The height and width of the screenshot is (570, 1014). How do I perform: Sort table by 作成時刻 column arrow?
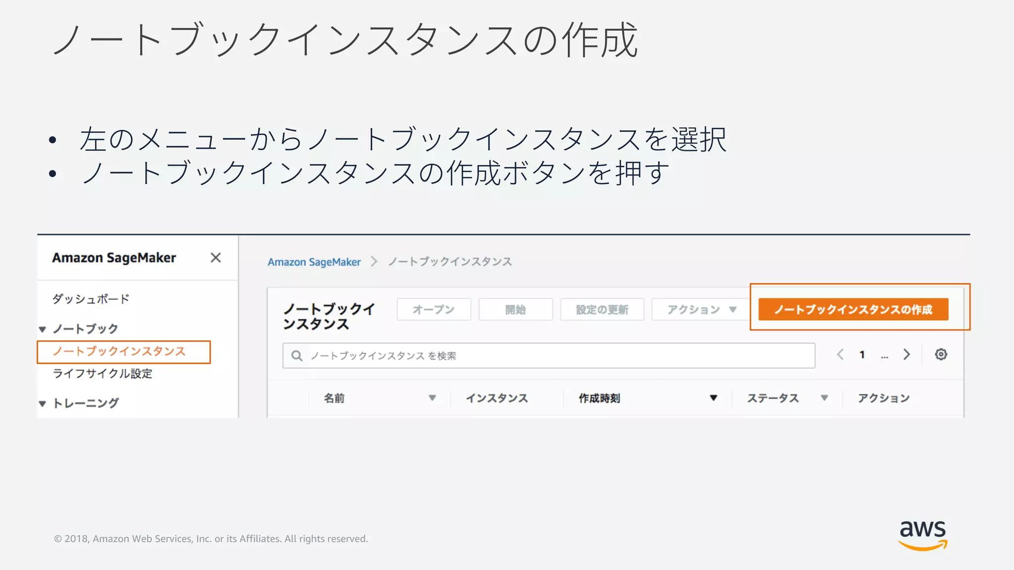tap(713, 398)
